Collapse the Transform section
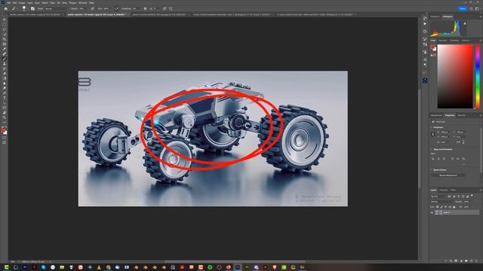This screenshot has height=271, width=483. tap(431, 127)
